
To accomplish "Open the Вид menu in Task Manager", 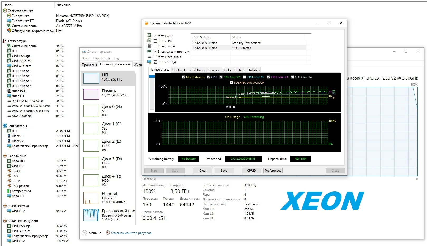I will [x=116, y=58].
